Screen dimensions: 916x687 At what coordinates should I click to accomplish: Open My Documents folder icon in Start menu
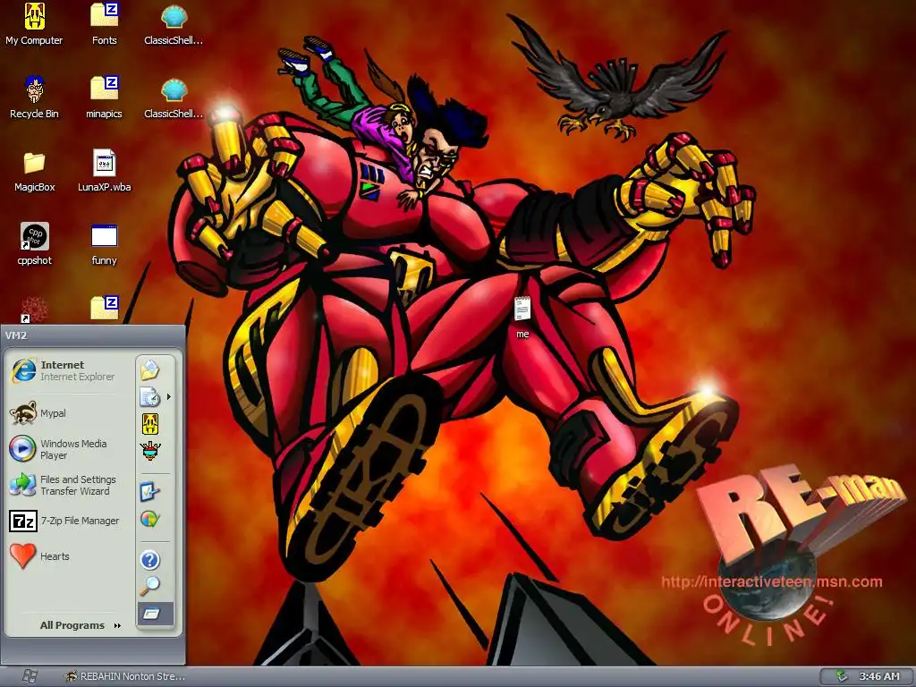tap(150, 369)
